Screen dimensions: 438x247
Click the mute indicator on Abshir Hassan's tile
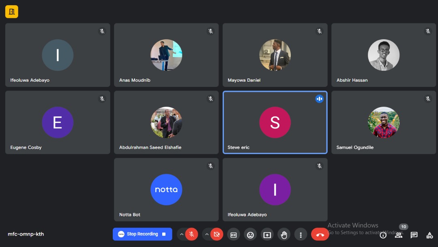[427, 31]
